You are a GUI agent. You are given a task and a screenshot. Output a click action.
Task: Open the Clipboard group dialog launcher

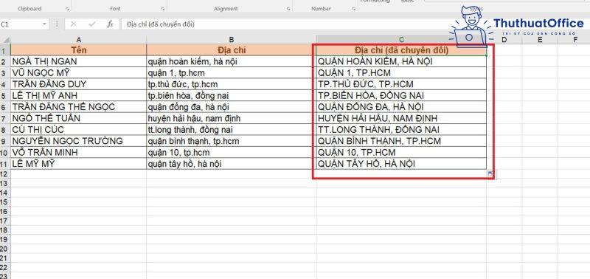pyautogui.click(x=68, y=9)
